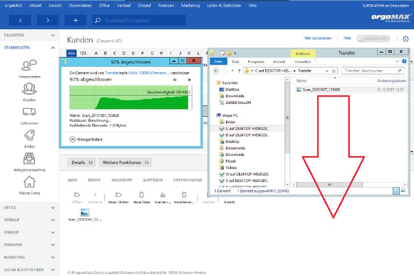This screenshot has height=276, width=414.
Task: Click the Filter zurücksetzen link
Action: 318,38
